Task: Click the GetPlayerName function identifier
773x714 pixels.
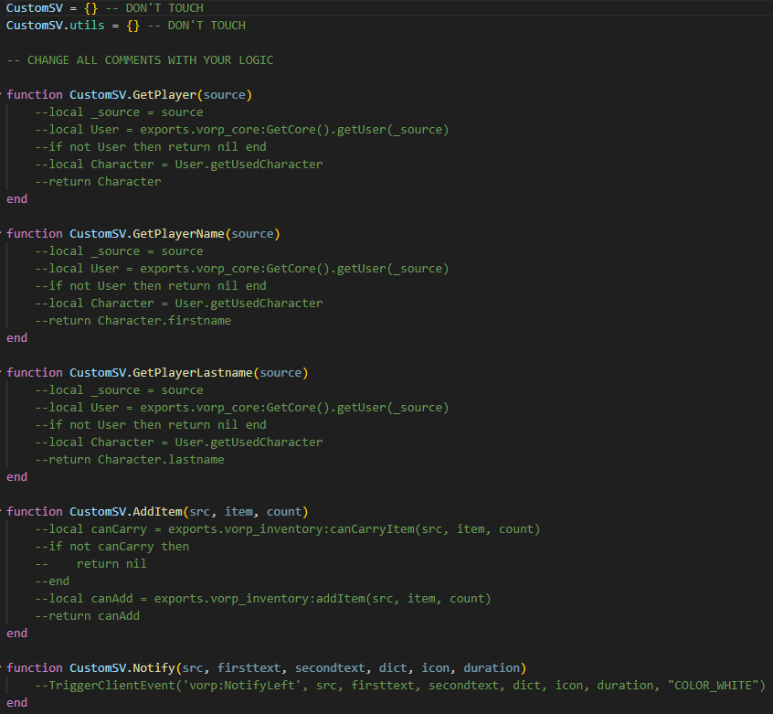Action: tap(178, 234)
